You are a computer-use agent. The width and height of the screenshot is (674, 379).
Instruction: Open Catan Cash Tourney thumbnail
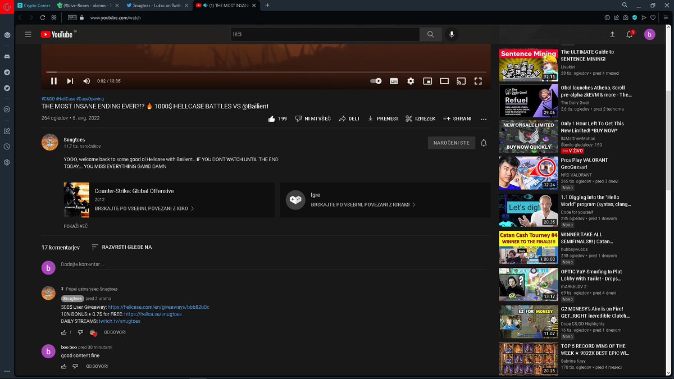pyautogui.click(x=529, y=248)
